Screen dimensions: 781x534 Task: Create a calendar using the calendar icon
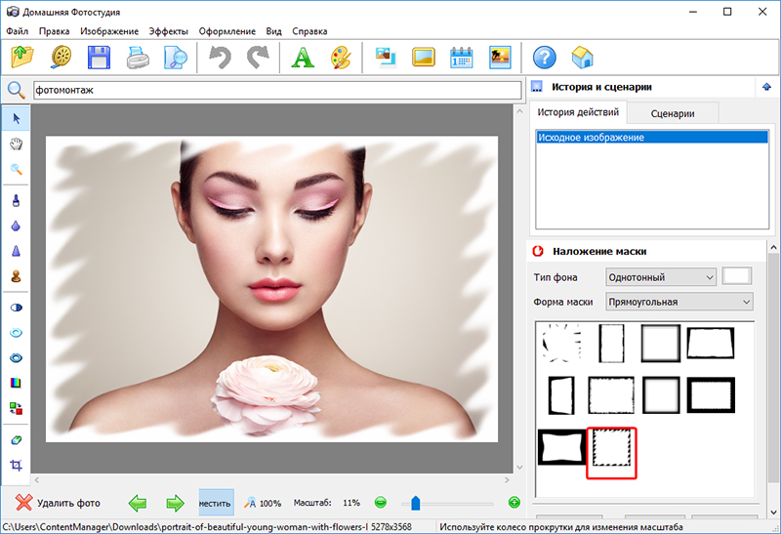pos(462,58)
